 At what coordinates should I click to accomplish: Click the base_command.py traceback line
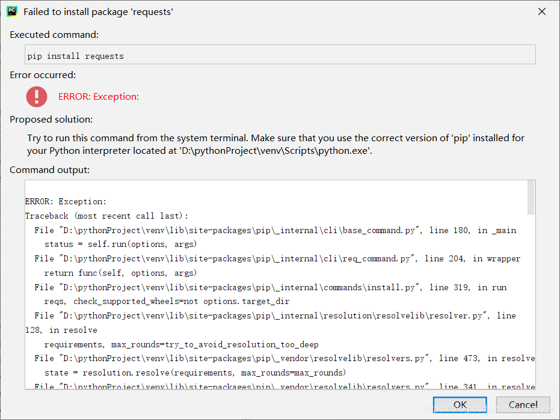point(271,230)
